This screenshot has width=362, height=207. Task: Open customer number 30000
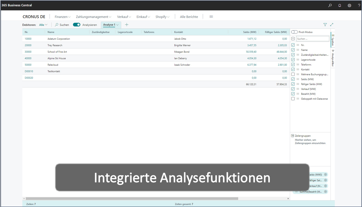(28, 52)
